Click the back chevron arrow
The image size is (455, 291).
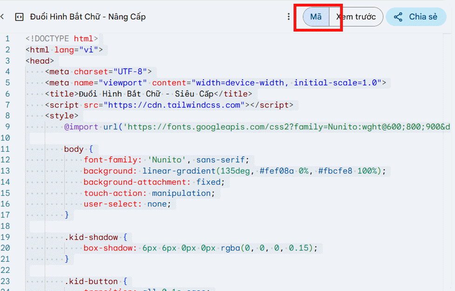(2, 17)
